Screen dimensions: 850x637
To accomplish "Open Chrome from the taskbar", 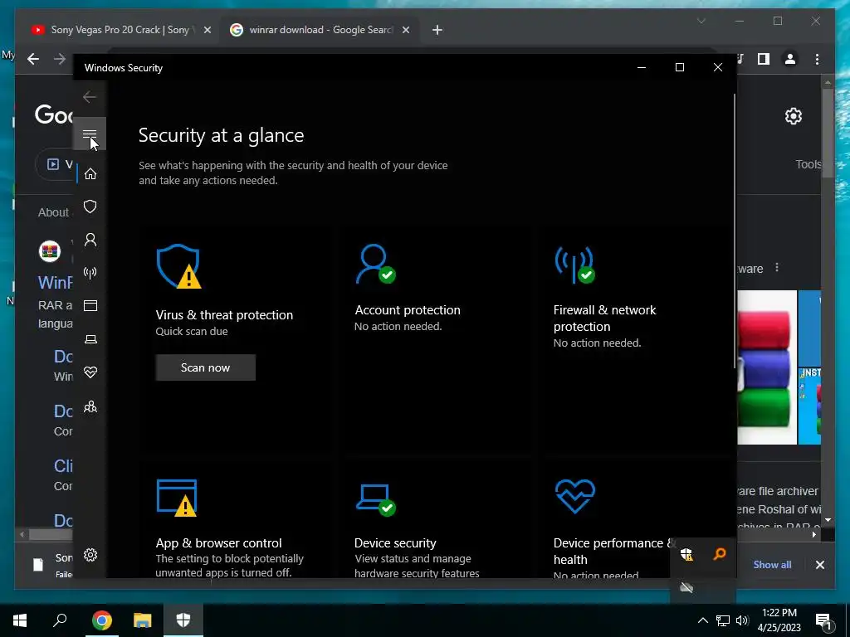I will click(x=101, y=620).
